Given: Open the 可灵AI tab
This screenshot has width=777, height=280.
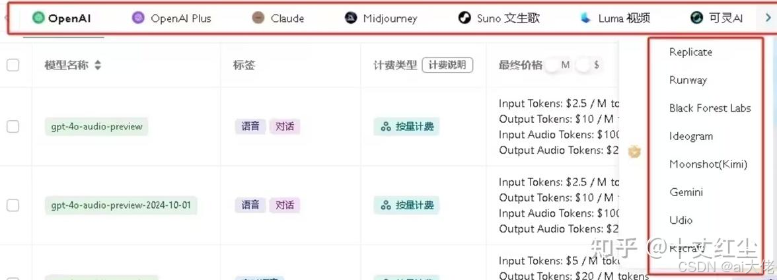Looking at the screenshot, I should coord(716,19).
